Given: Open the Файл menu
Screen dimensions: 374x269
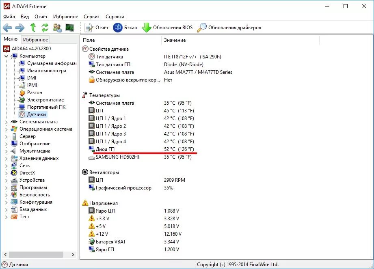Looking at the screenshot, I should [9, 17].
